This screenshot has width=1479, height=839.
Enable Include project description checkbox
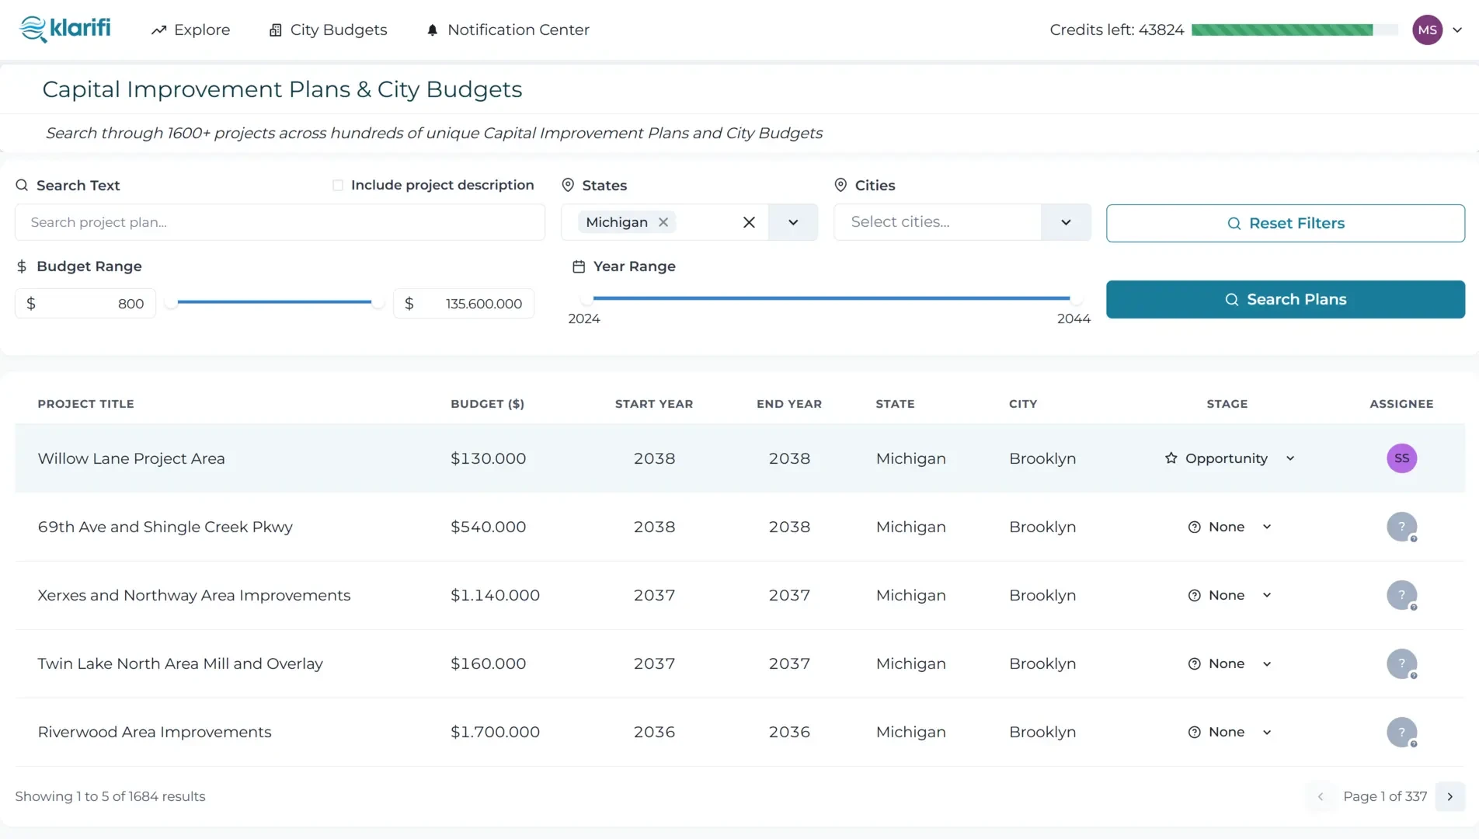click(x=338, y=185)
